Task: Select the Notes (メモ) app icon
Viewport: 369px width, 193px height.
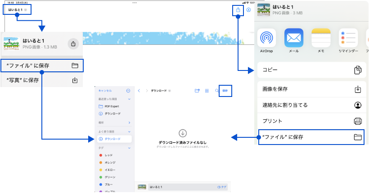Action: (x=321, y=38)
